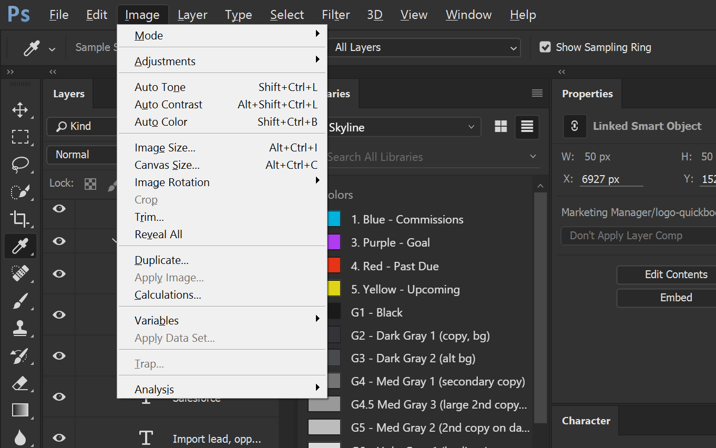Pick the 5. Yellow - Upcoming swatch

tap(333, 289)
